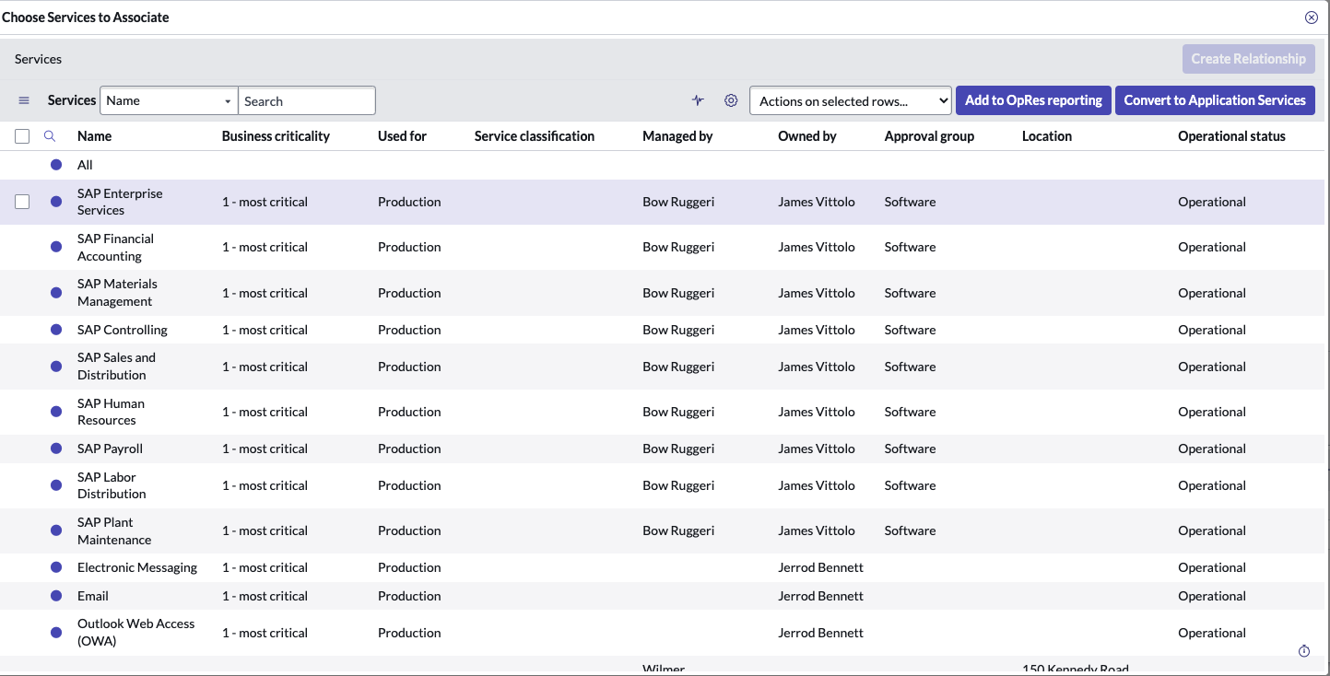Click Convert to Application Services
1330x676 pixels.
(1215, 100)
